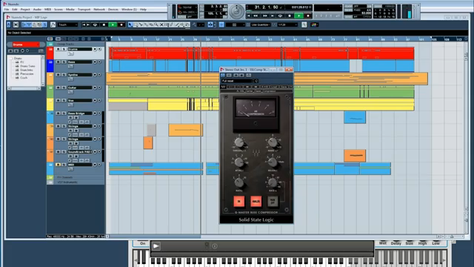Click Stop in the project toolbar
The width and height of the screenshot is (474, 267).
click(104, 24)
